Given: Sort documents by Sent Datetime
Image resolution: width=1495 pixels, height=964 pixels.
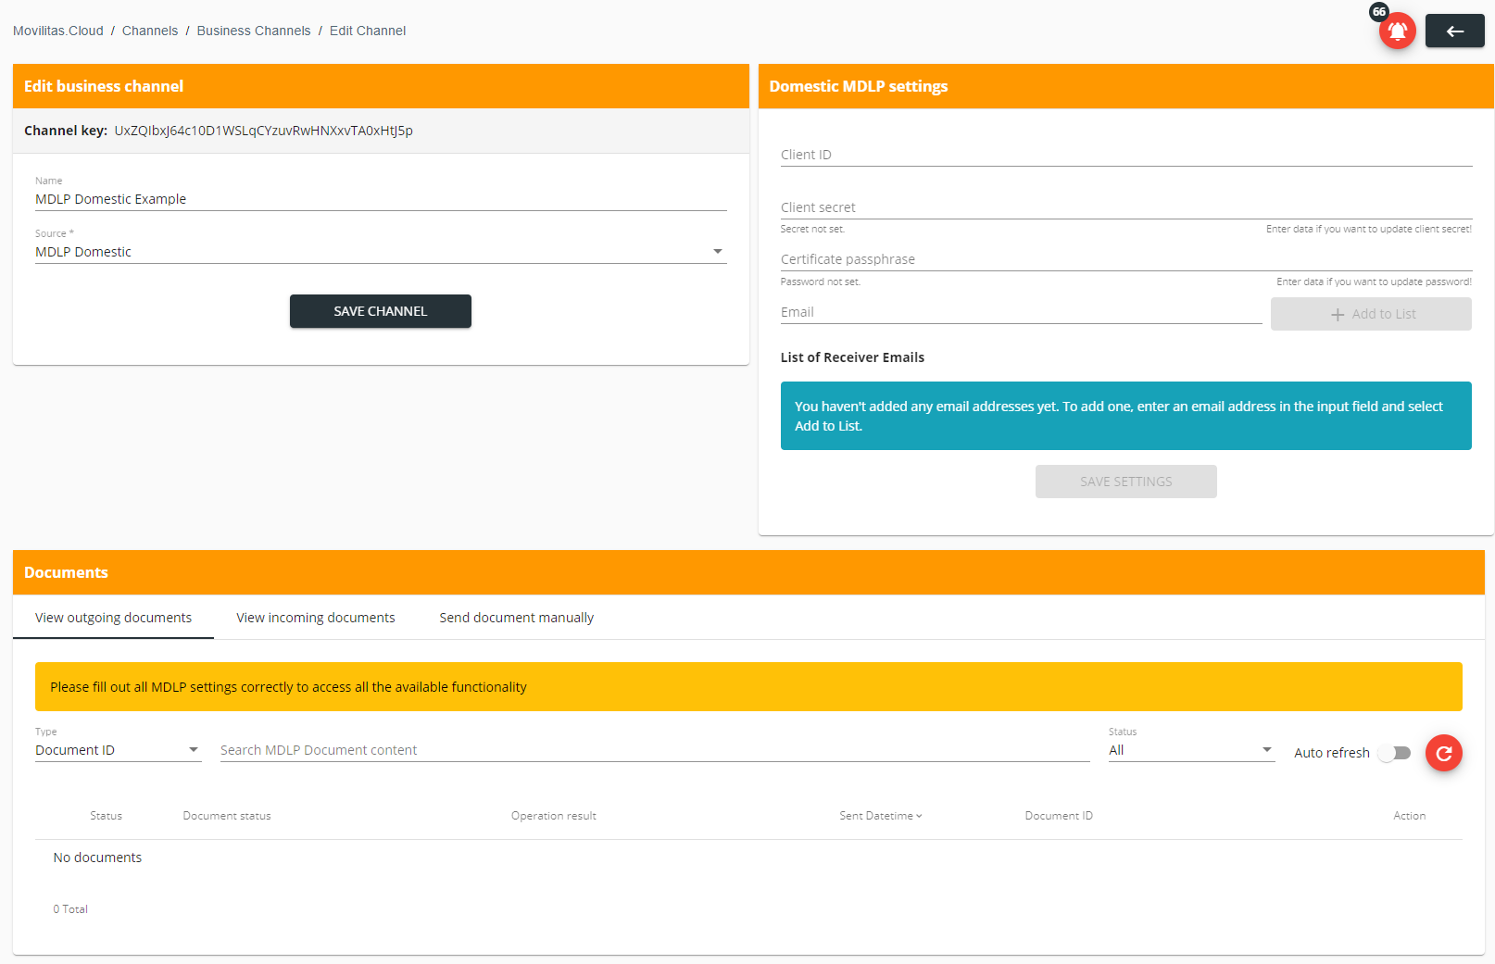Looking at the screenshot, I should [x=879, y=816].
